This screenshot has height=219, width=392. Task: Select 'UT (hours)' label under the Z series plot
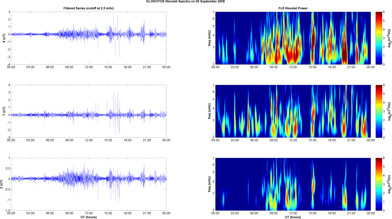tap(89, 217)
